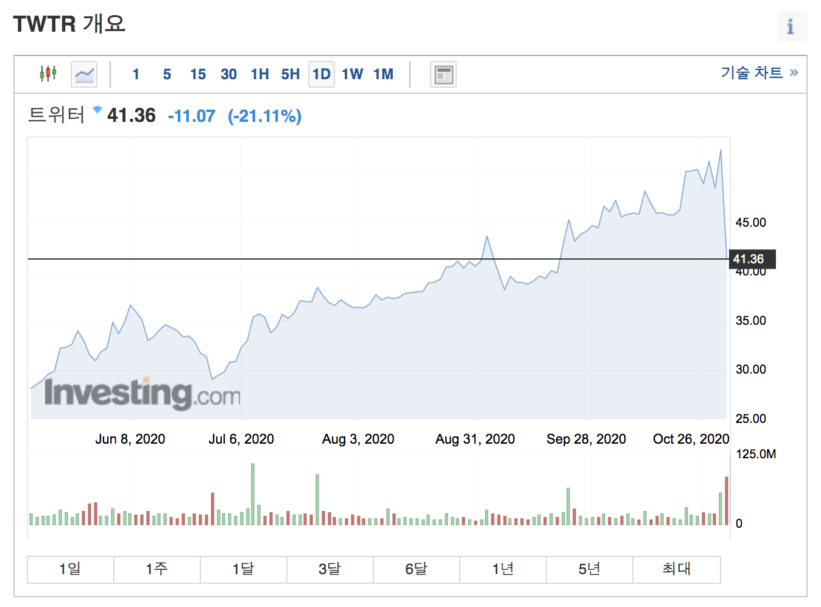The image size is (821, 607).
Task: Show the 3달 range
Action: pyautogui.click(x=330, y=569)
